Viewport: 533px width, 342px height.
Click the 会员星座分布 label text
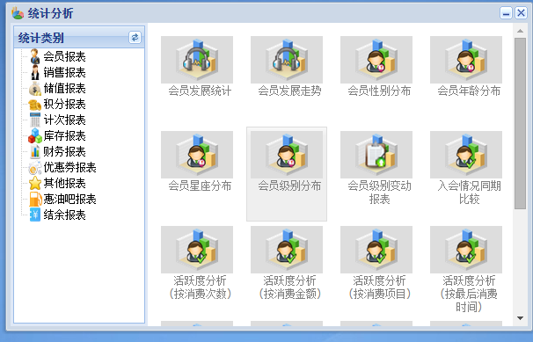[x=200, y=186]
